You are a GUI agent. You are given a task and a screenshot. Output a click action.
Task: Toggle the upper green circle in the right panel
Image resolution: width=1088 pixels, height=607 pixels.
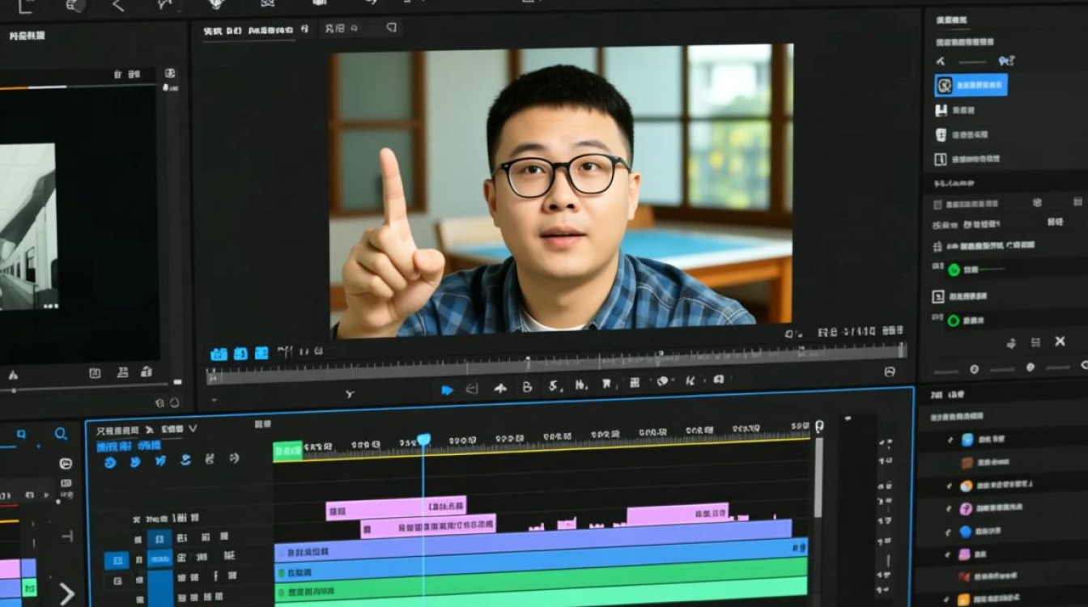[x=953, y=270]
